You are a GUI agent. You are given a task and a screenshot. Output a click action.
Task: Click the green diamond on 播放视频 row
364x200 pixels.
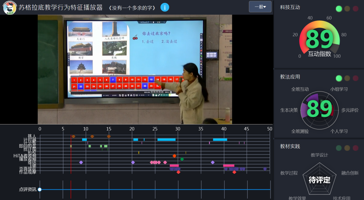point(182,159)
